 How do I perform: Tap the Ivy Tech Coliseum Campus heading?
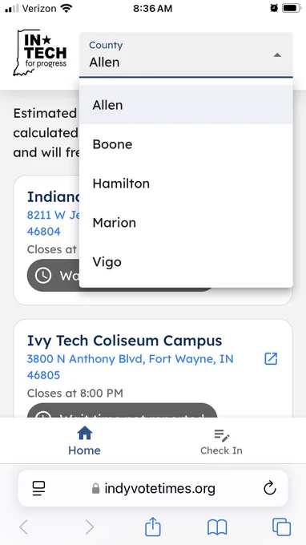tap(124, 341)
